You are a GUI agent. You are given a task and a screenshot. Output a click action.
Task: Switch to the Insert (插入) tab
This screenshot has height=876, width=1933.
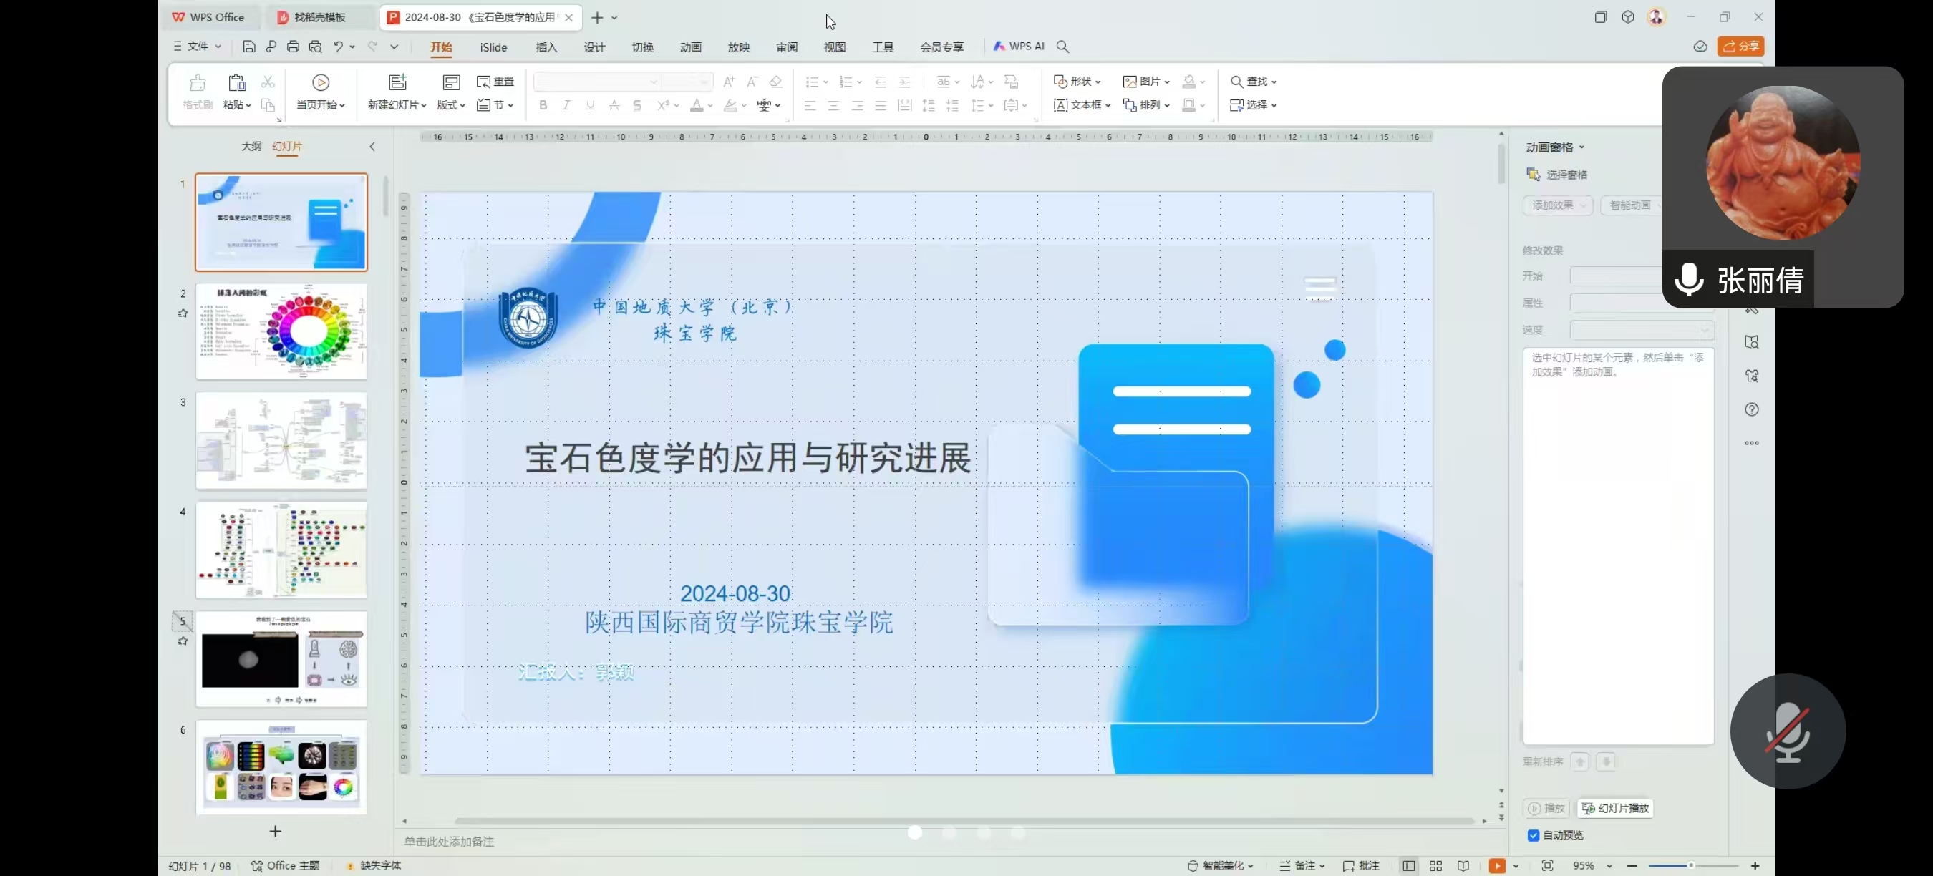coord(546,47)
